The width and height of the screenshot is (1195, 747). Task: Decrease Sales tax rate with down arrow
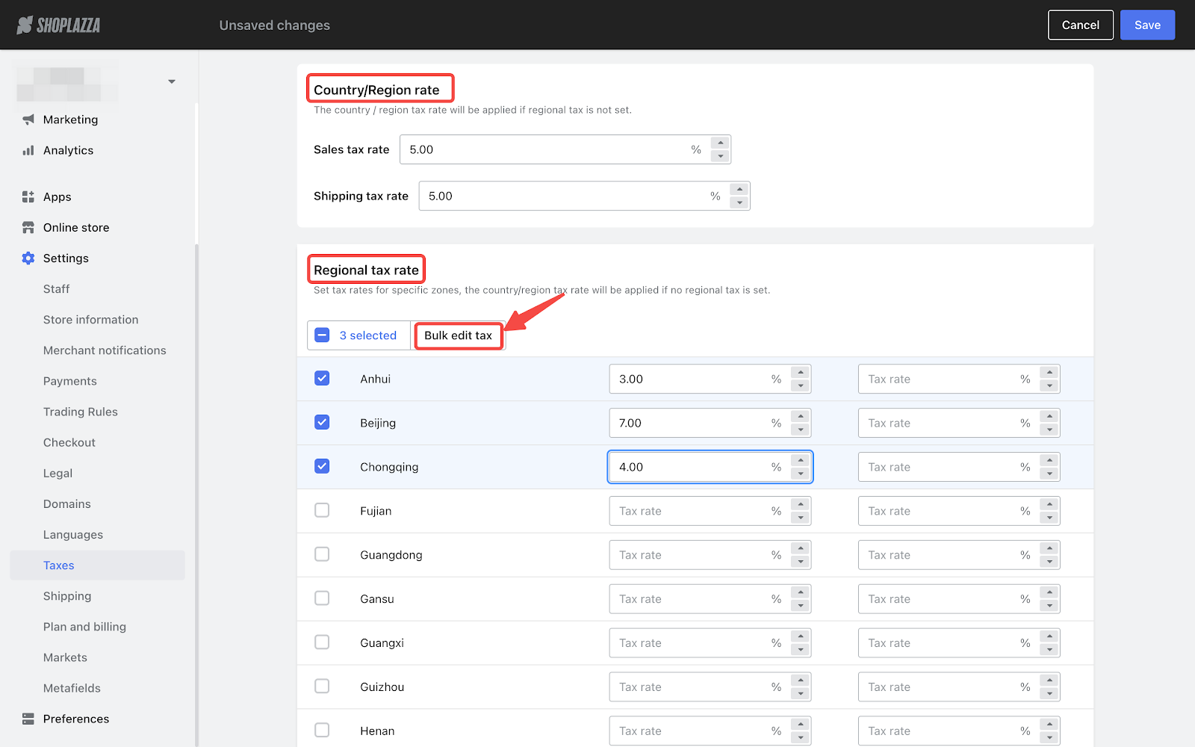click(x=720, y=156)
